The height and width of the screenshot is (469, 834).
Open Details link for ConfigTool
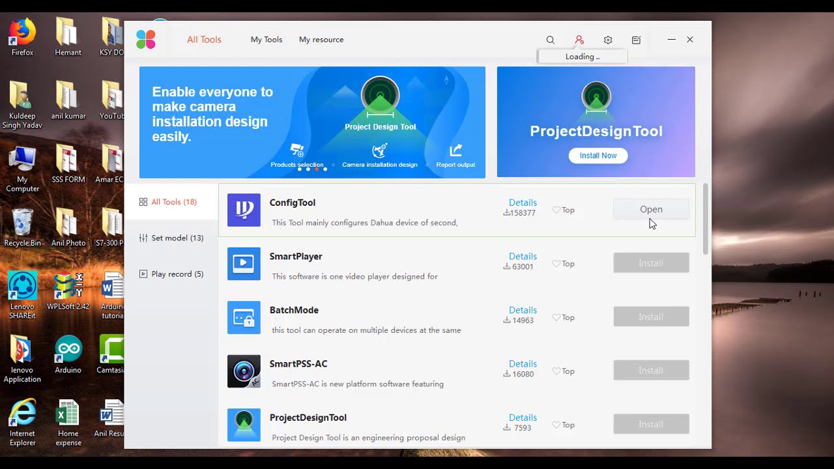point(523,203)
